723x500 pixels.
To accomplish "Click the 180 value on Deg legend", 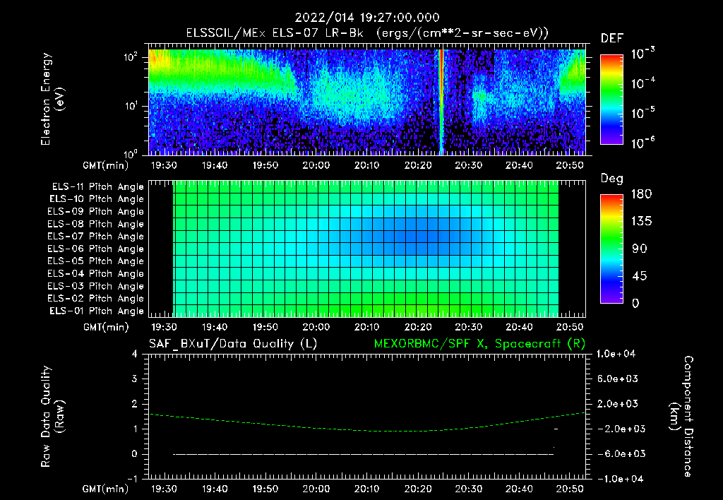I will point(641,194).
